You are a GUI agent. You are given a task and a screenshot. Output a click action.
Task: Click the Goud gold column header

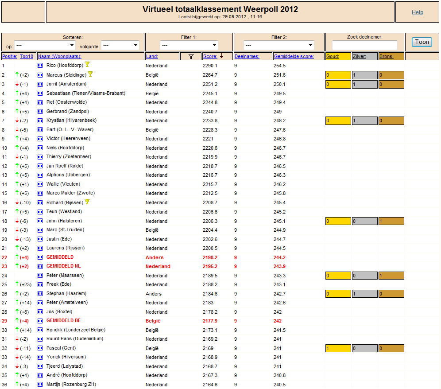click(x=333, y=56)
